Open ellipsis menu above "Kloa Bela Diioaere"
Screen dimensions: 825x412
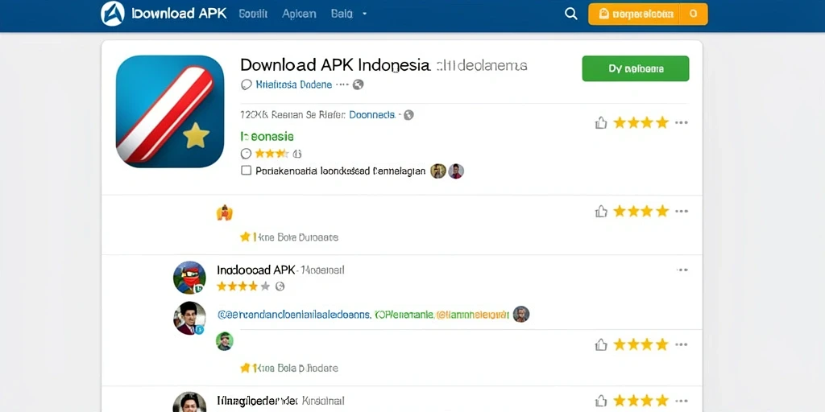click(x=682, y=344)
